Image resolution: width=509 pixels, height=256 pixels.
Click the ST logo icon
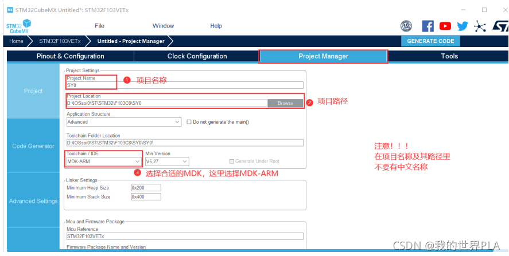(500, 26)
